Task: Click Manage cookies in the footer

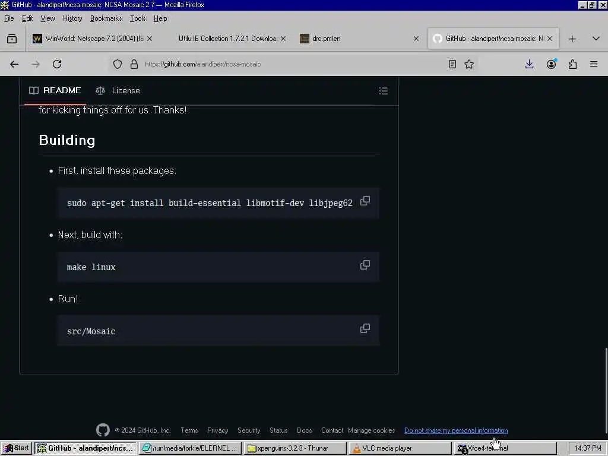Action: click(372, 430)
